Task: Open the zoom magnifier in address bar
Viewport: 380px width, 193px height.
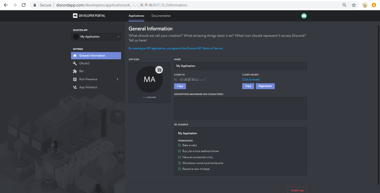Action: 344,5
